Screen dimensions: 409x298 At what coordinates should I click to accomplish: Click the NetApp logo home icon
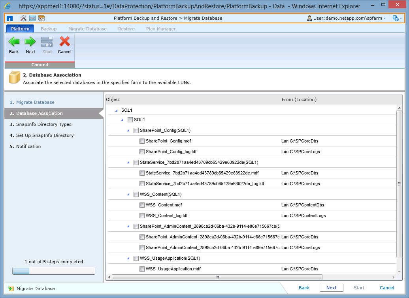pyautogui.click(x=10, y=18)
